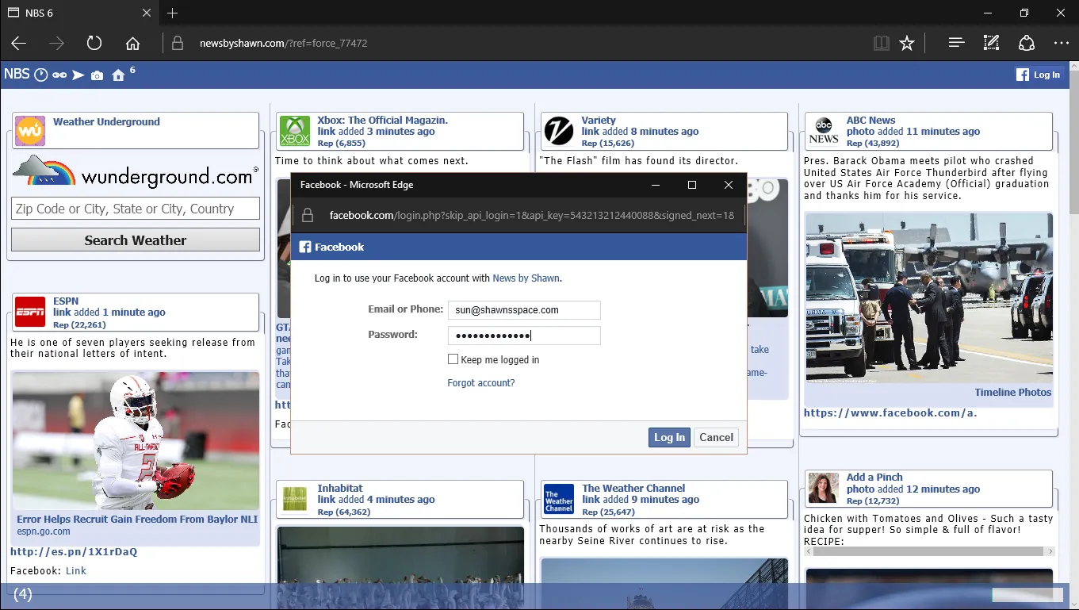Click the Forgot account? link
The height and width of the screenshot is (610, 1079).
click(x=481, y=383)
